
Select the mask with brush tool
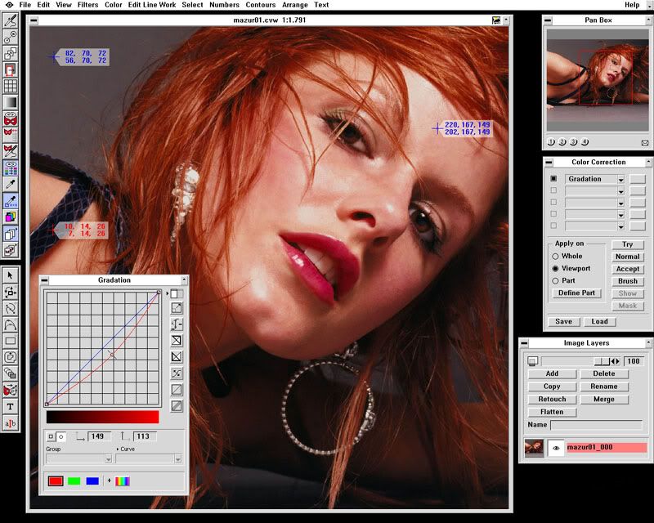(11, 151)
